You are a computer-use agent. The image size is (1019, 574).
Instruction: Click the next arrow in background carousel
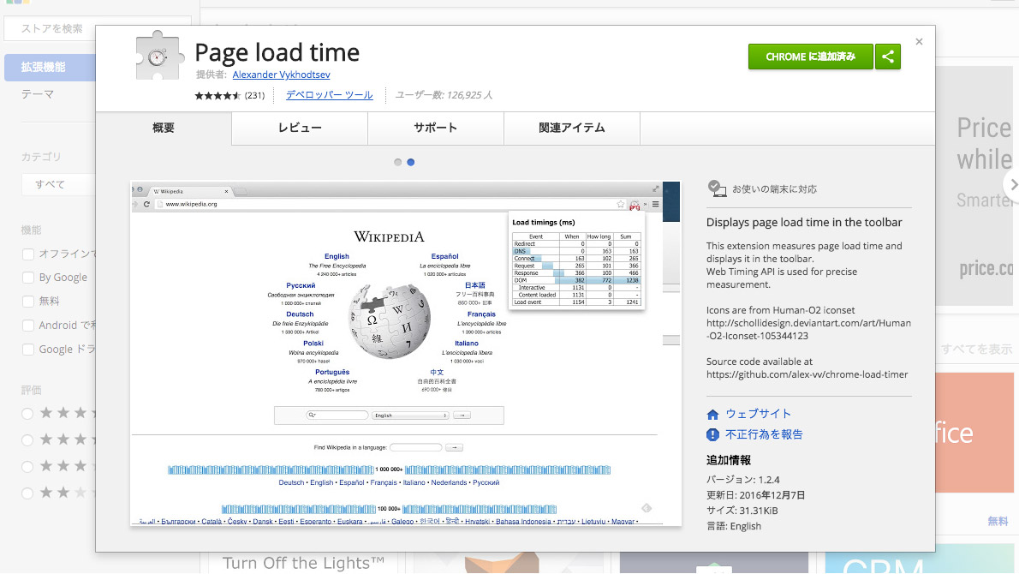point(1012,184)
